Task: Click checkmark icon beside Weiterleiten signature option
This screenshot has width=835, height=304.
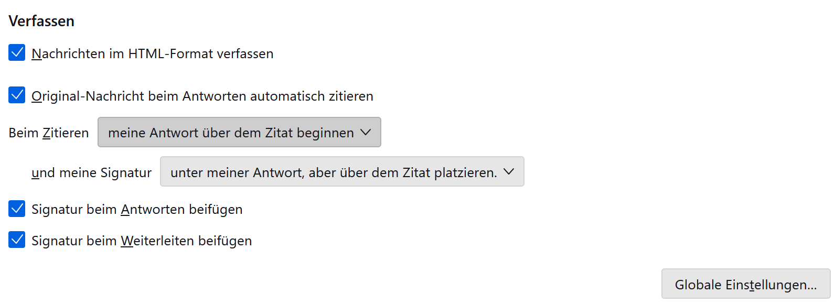Action: pyautogui.click(x=17, y=240)
